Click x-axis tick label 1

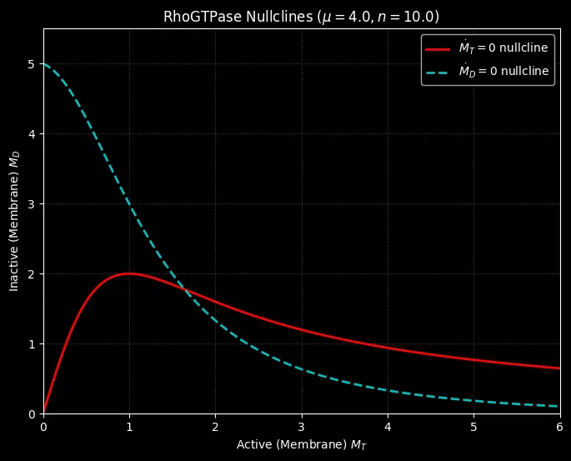(x=129, y=427)
